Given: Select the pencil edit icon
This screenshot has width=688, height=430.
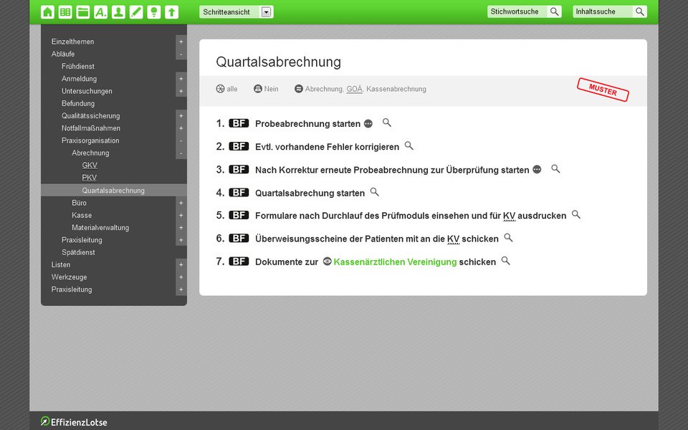Looking at the screenshot, I should [136, 12].
